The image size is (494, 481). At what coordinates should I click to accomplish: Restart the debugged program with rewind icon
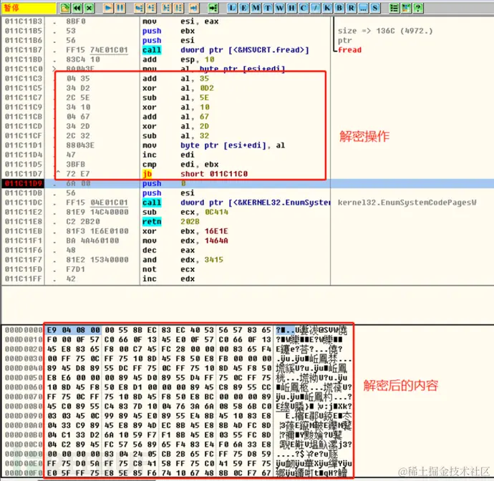coord(77,8)
